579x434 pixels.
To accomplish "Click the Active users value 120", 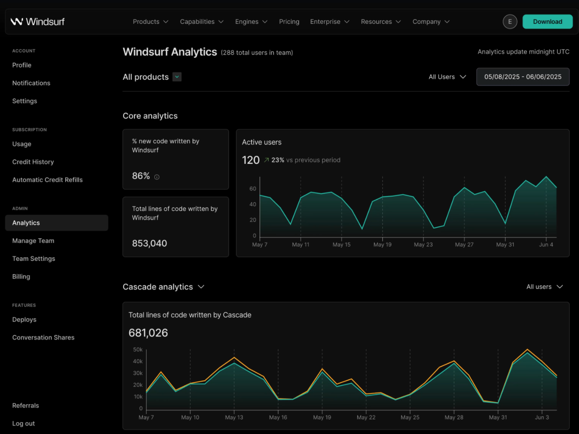I will click(250, 160).
